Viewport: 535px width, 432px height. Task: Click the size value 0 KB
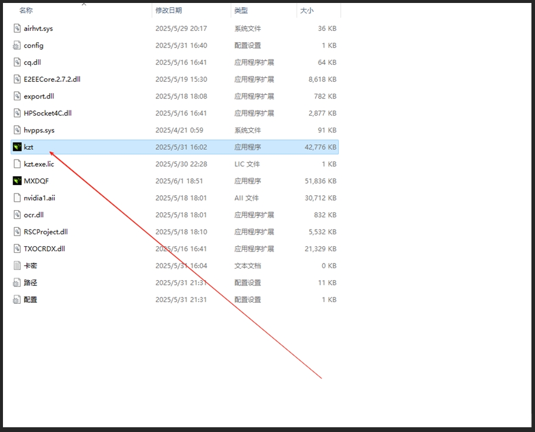pyautogui.click(x=329, y=266)
